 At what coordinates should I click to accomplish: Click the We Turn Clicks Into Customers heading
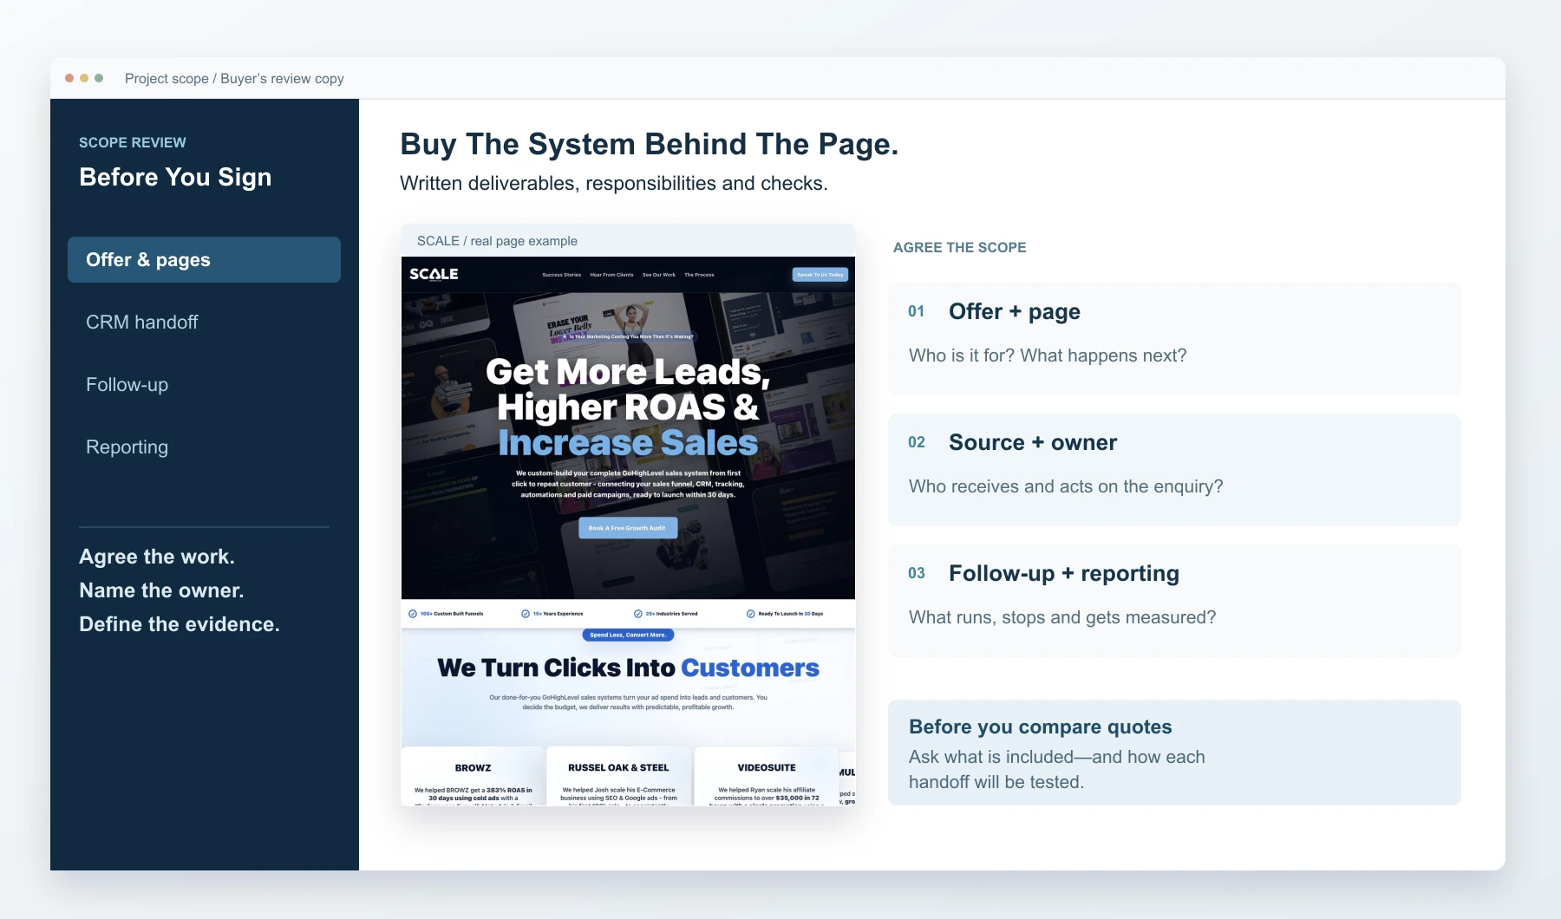click(x=628, y=668)
